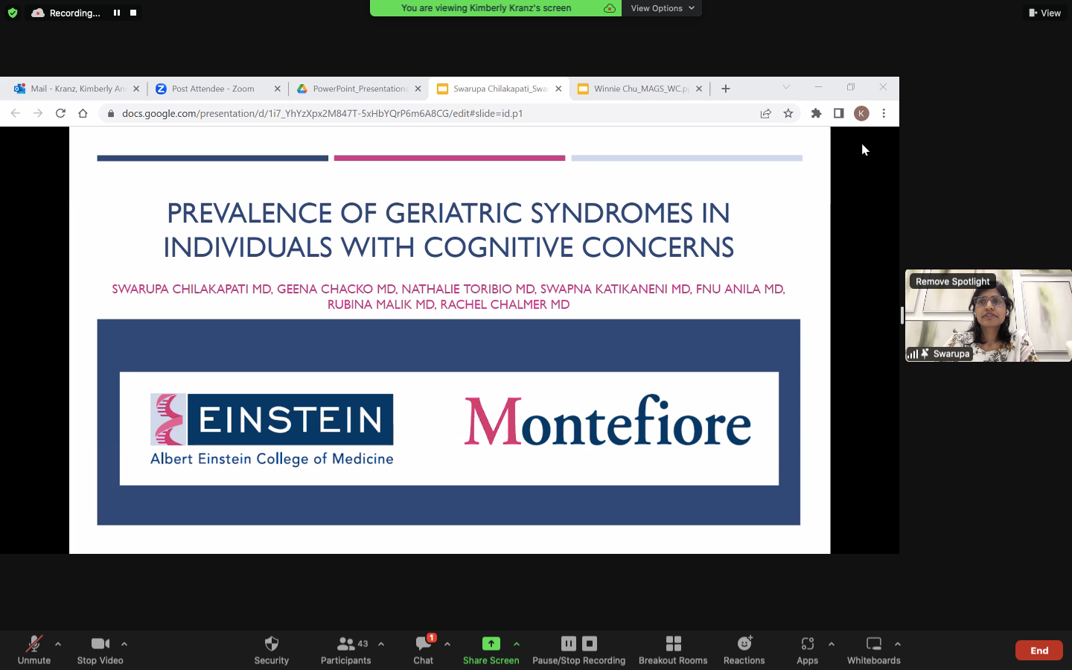Expand arrow beside Apps
The height and width of the screenshot is (670, 1072).
[832, 644]
